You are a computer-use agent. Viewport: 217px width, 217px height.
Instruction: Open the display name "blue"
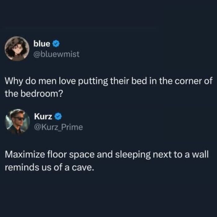(x=42, y=44)
